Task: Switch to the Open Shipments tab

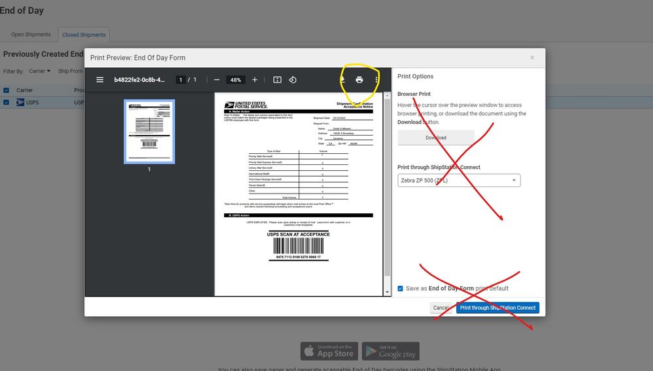Action: tap(31, 35)
